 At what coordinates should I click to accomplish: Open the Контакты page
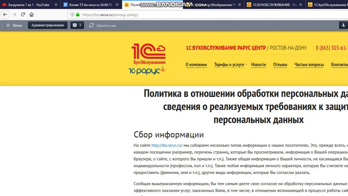(340, 65)
